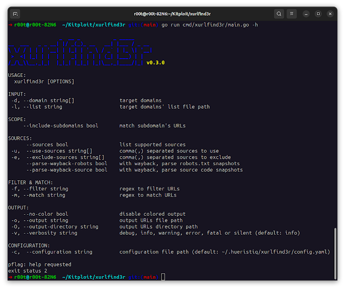Image resolution: width=345 pixels, height=289 pixels.
Task: Click the USAGE: heading
Action: [x=17, y=75]
